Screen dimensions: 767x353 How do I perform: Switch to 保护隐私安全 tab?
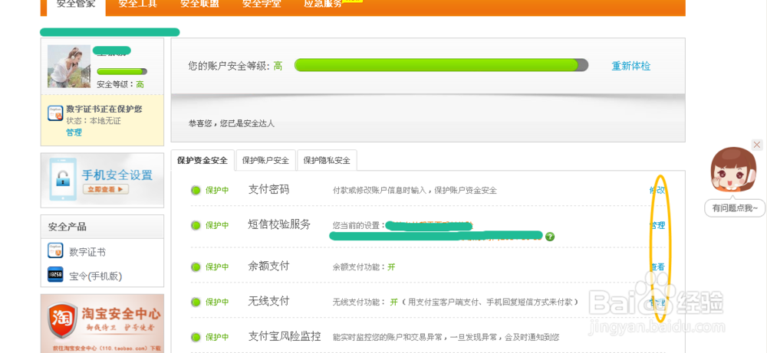[327, 160]
